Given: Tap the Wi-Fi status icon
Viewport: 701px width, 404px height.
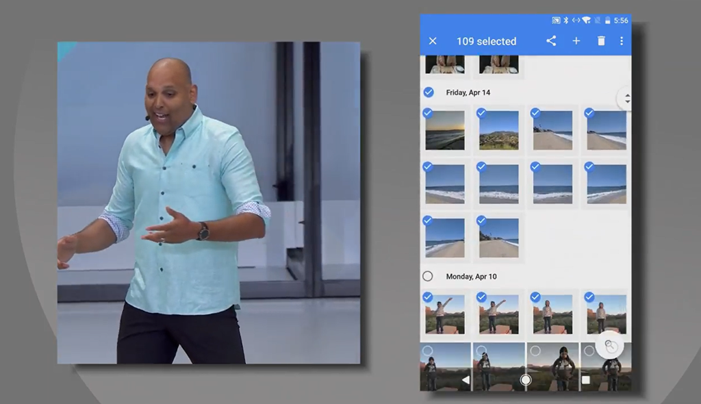Looking at the screenshot, I should pyautogui.click(x=586, y=21).
